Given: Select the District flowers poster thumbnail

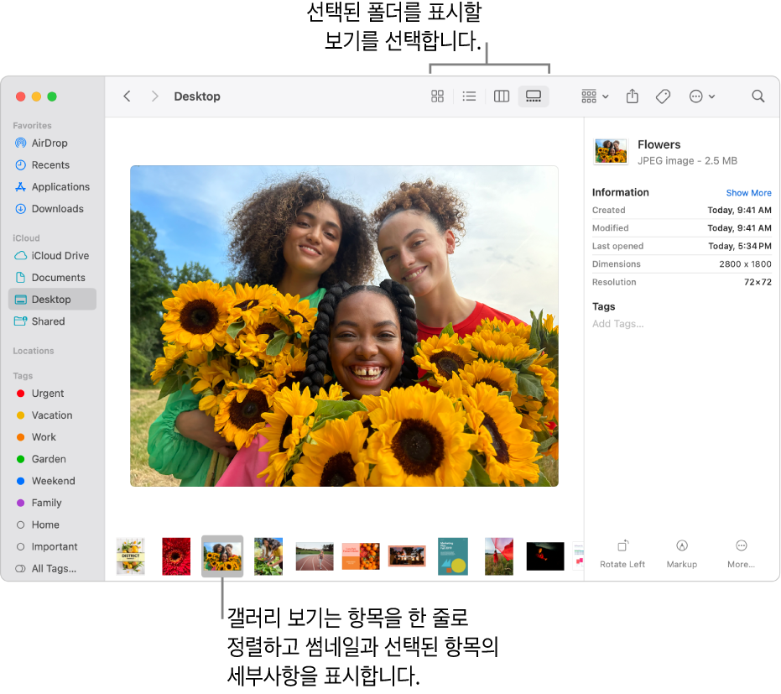Looking at the screenshot, I should (131, 556).
